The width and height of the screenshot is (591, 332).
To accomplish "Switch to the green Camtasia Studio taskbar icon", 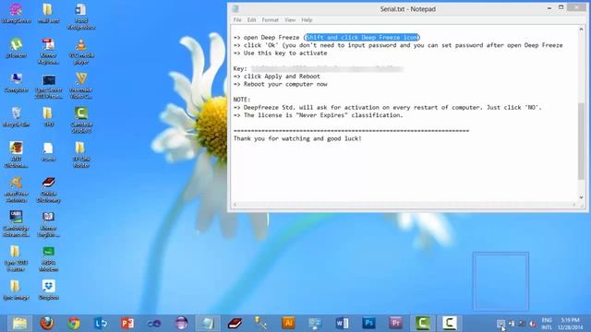I will 423,324.
